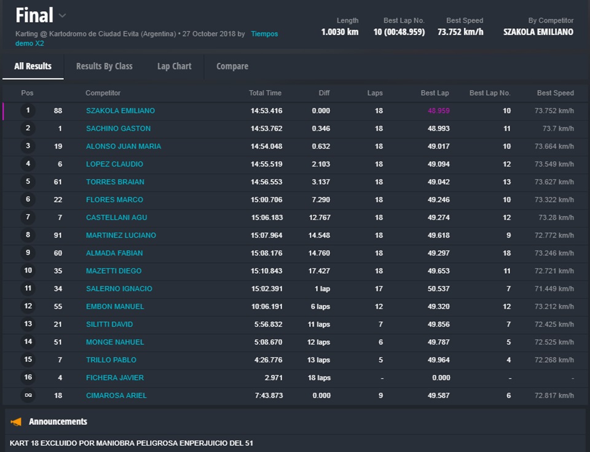Open the Lap Chart tab

pyautogui.click(x=174, y=66)
